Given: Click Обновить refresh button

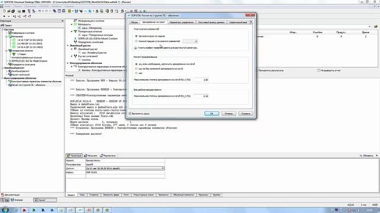Looking at the screenshot, I should (x=366, y=156).
